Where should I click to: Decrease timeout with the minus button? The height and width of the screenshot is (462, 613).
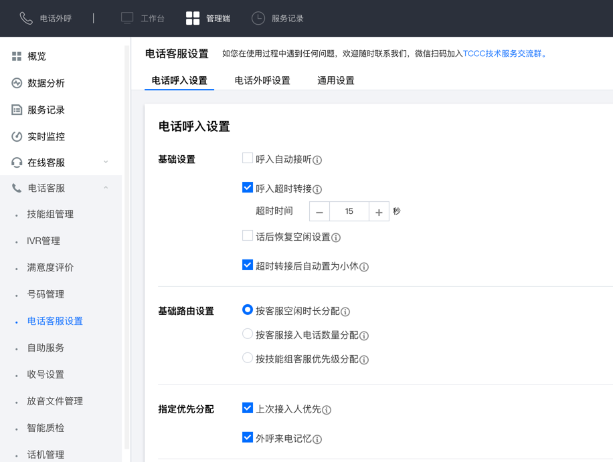coord(320,212)
